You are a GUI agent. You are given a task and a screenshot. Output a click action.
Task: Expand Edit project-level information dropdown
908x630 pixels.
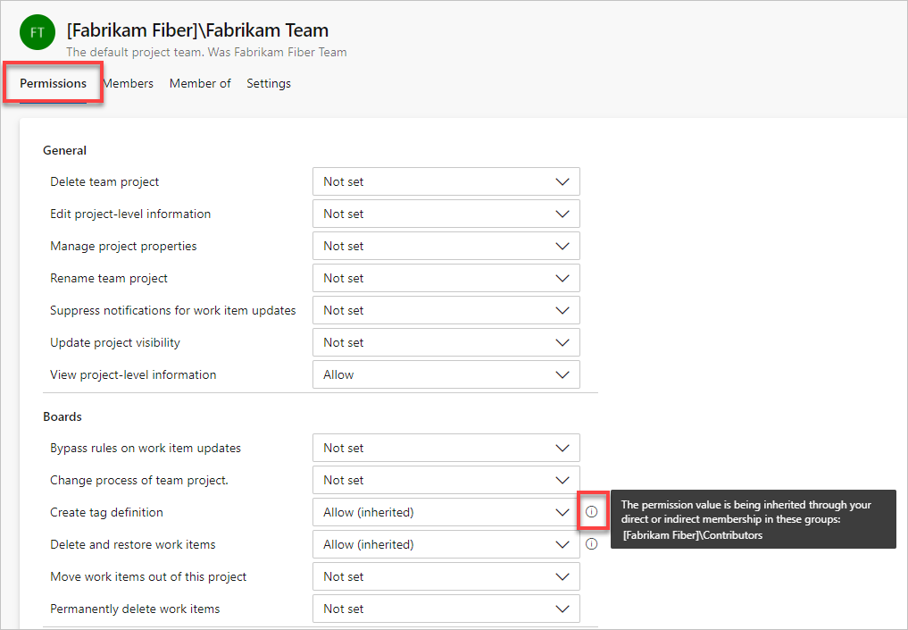pos(446,214)
